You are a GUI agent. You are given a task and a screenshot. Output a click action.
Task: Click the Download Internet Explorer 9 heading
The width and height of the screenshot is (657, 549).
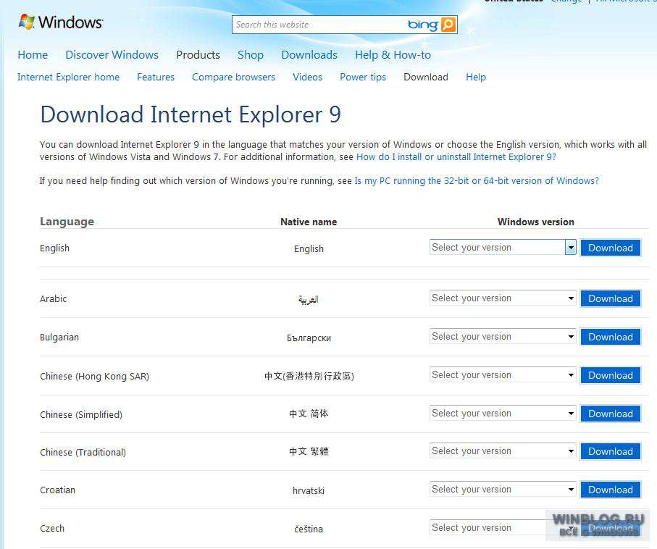coord(191,115)
